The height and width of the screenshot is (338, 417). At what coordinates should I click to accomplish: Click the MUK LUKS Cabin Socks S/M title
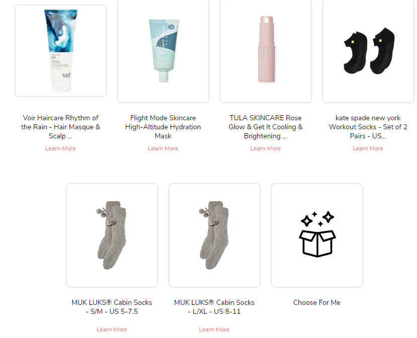pos(112,307)
